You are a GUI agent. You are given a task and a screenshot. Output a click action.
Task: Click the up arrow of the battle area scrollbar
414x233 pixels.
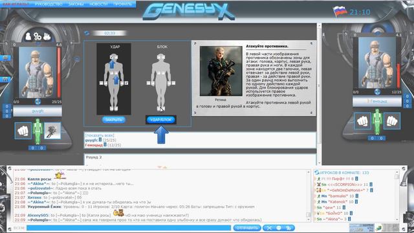tap(319, 26)
